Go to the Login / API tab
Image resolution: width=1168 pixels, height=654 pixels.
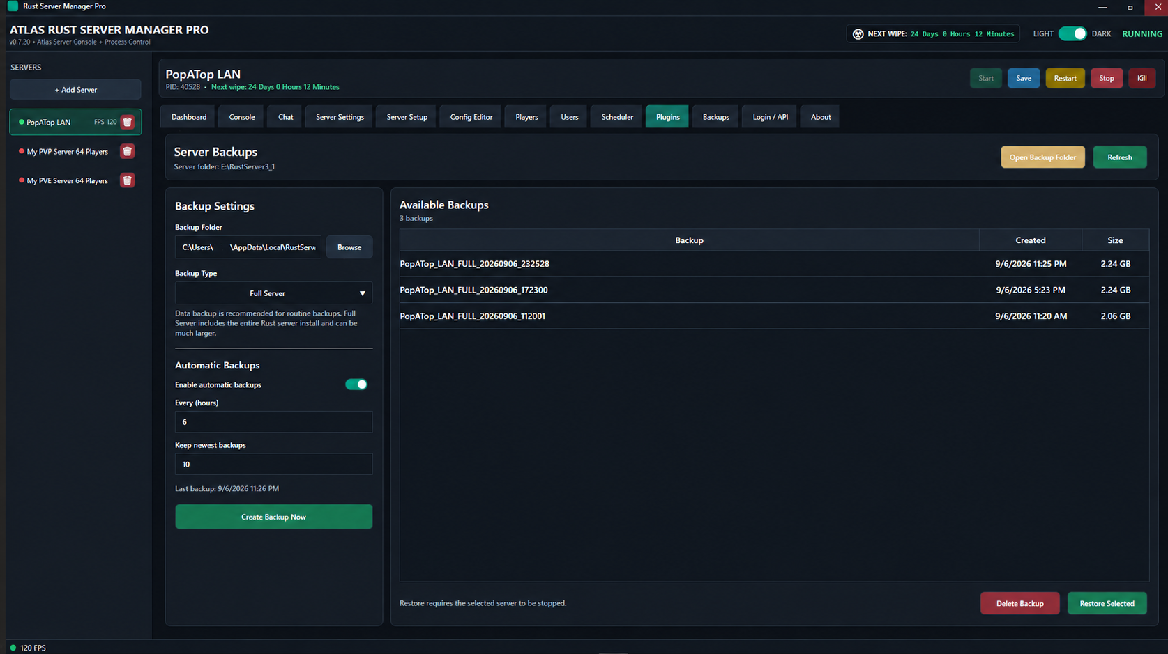(771, 117)
